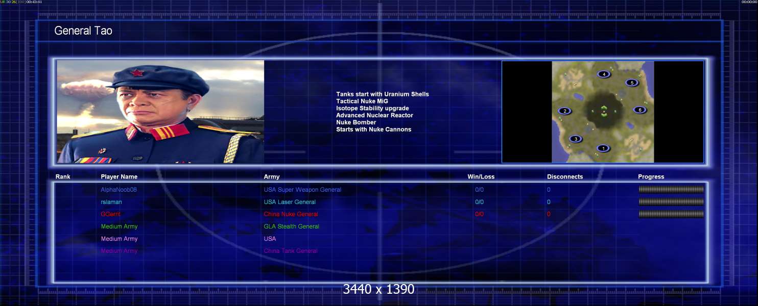The height and width of the screenshot is (306, 758).
Task: Click Advanced Nuclear Reactor line
Action: (x=374, y=115)
